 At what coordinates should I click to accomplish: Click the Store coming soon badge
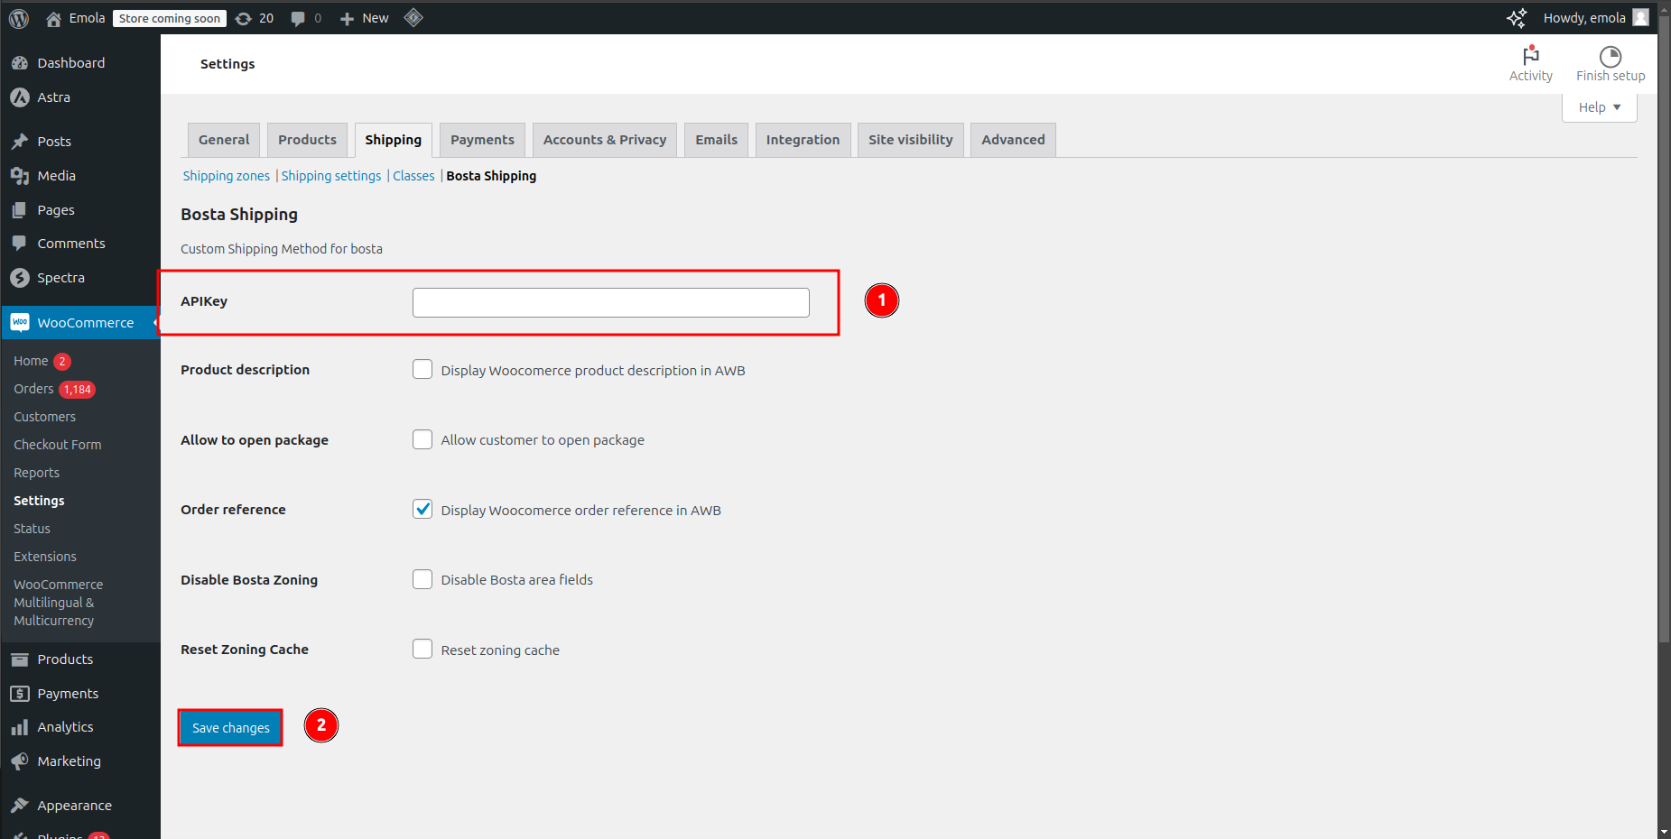pyautogui.click(x=170, y=18)
